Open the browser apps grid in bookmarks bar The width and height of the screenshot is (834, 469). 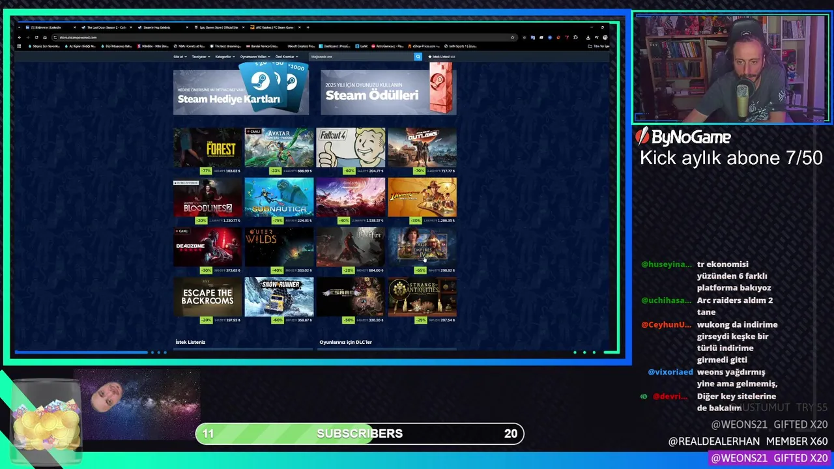[19, 46]
